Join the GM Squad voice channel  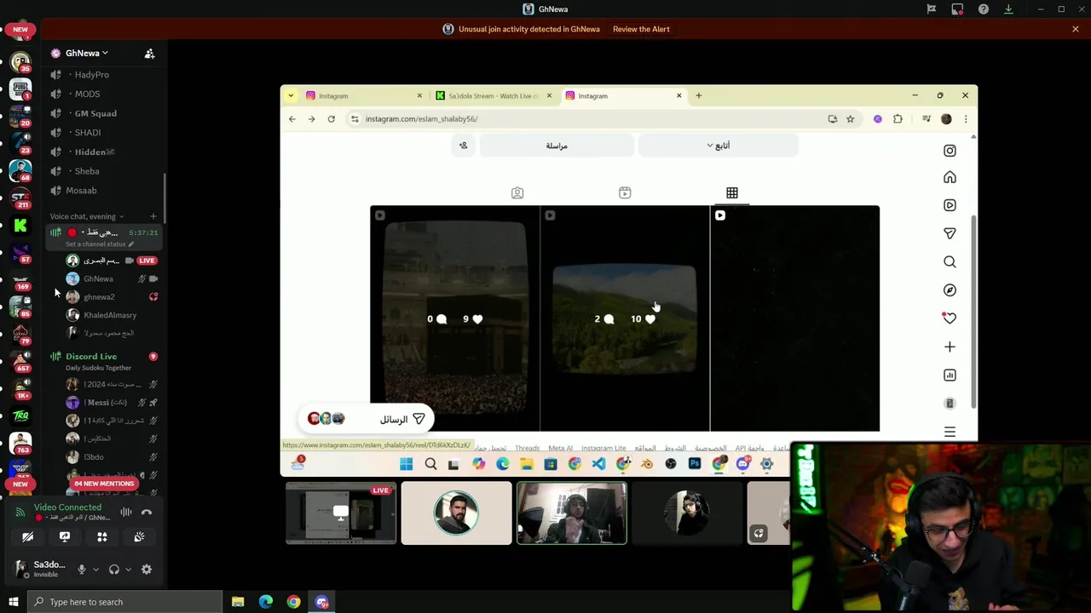click(102, 113)
